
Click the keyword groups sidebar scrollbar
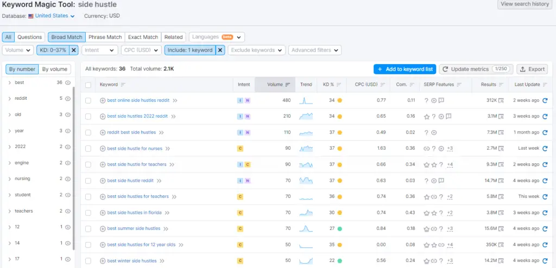pyautogui.click(x=74, y=169)
